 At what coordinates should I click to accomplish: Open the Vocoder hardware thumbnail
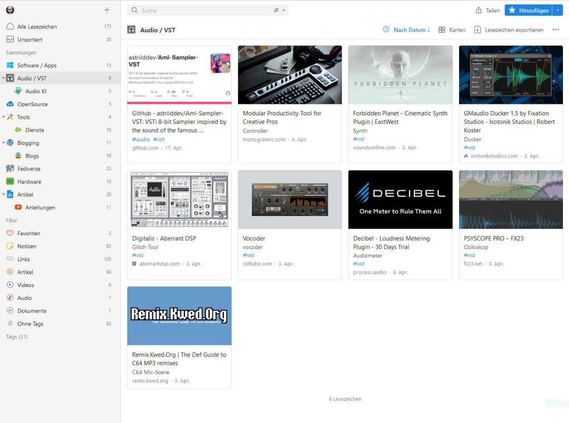[290, 199]
